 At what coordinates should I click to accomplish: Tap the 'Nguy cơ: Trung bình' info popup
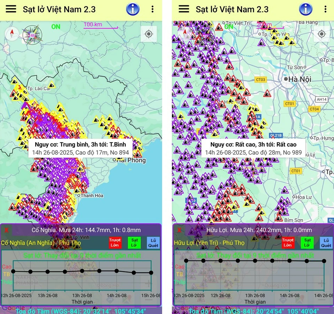tap(81, 148)
